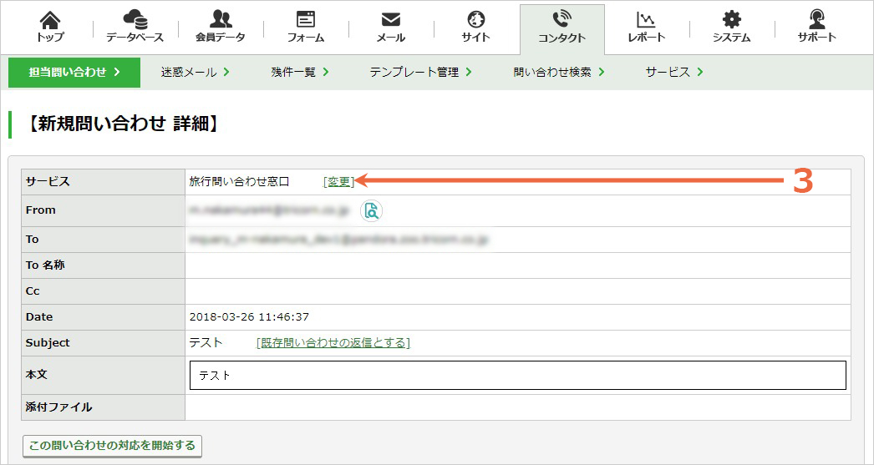
Task: Click the From row label
Action: coord(41,210)
